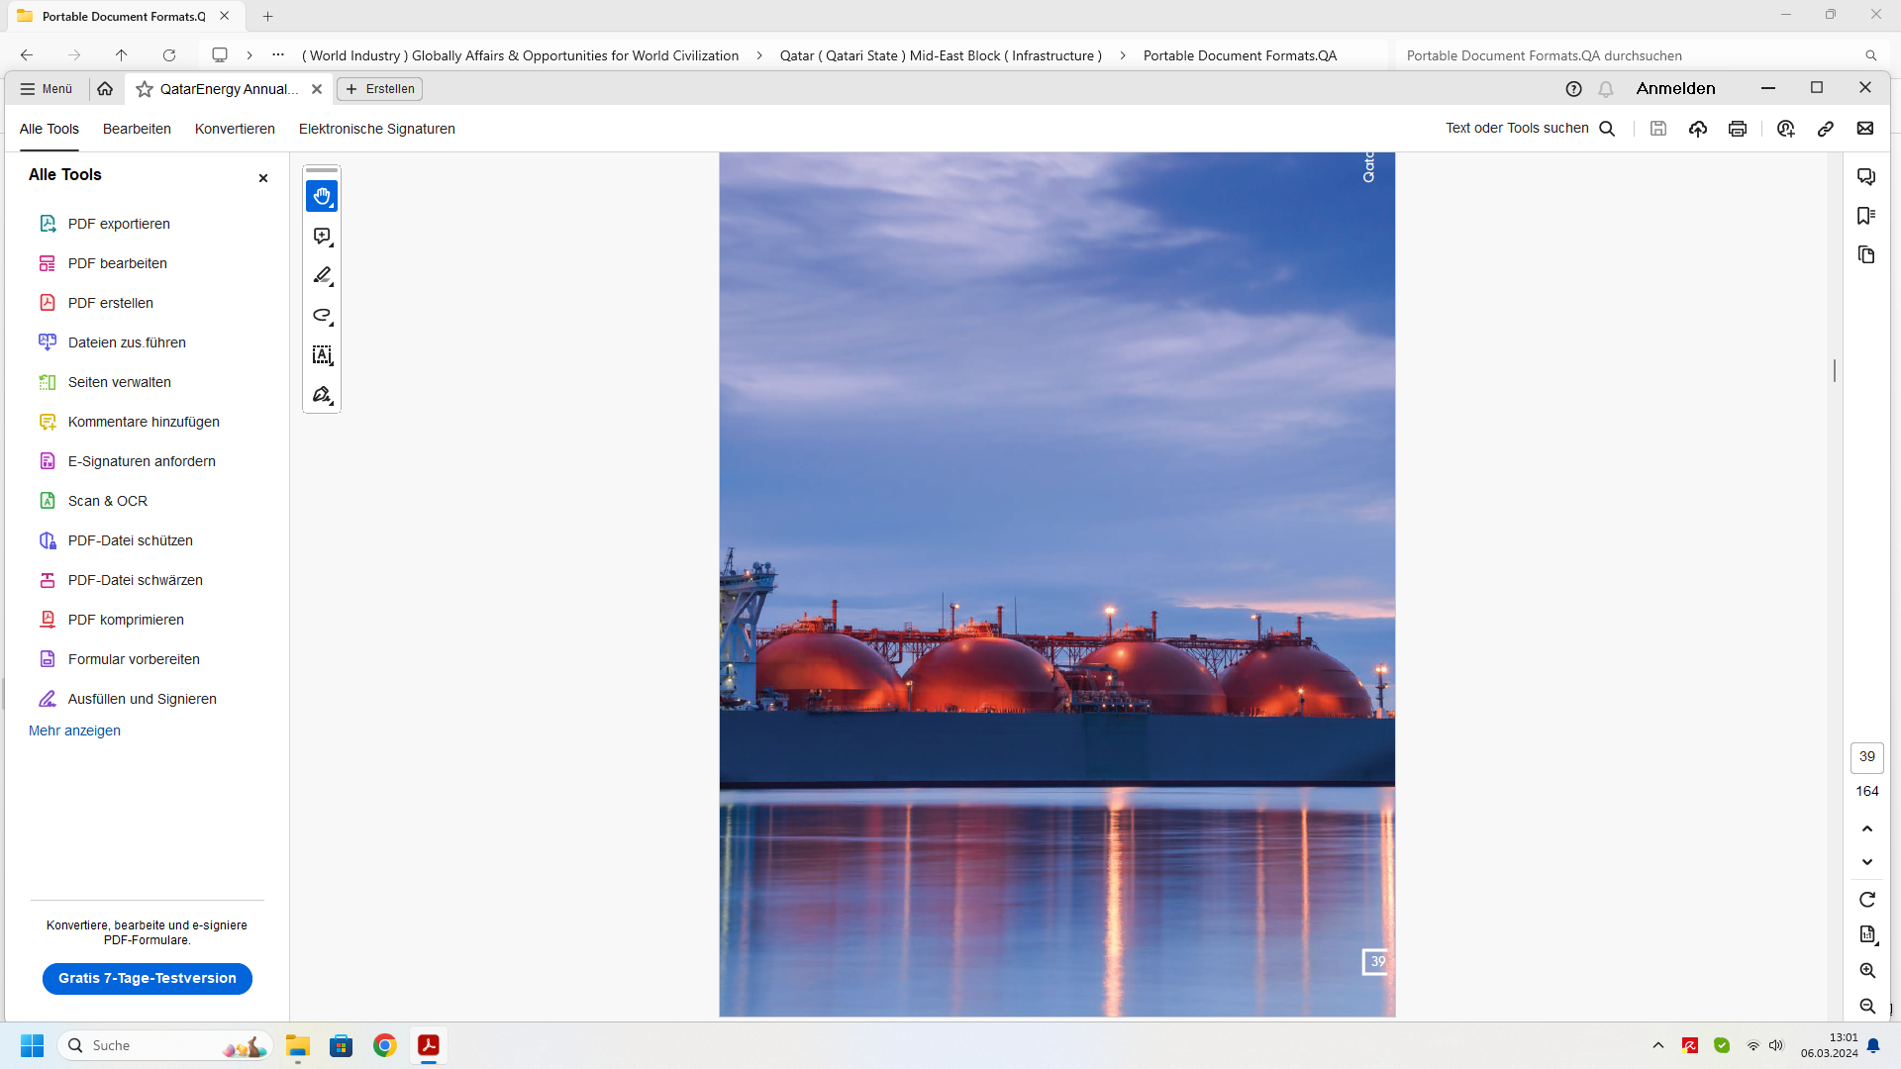The height and width of the screenshot is (1069, 1901).
Task: Expand Mehr anzeigen tools list
Action: [74, 730]
